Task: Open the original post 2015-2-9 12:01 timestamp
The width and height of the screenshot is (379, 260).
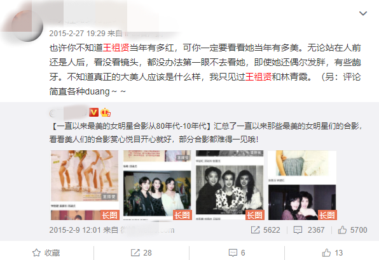Action: [x=75, y=230]
